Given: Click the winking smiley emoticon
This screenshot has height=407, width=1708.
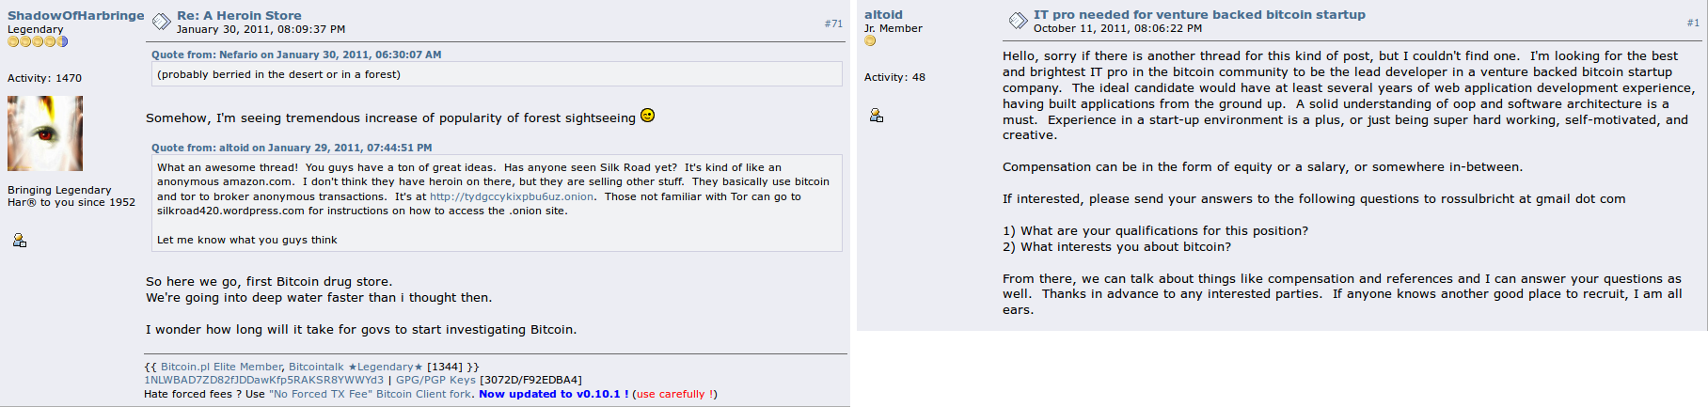Looking at the screenshot, I should pyautogui.click(x=647, y=116).
